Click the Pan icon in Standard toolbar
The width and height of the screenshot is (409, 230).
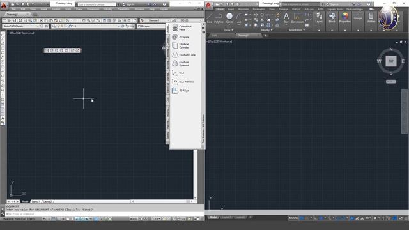click(84, 20)
